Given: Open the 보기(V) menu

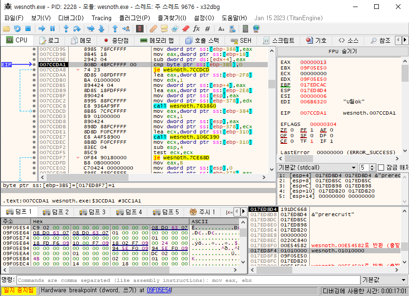Looking at the screenshot, I should pos(41,18).
